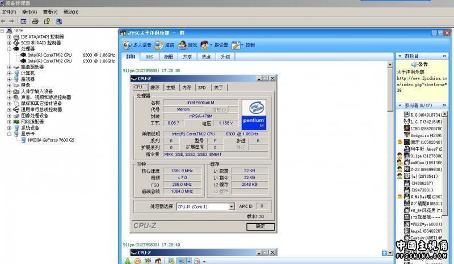Click chat scrollbar up arrow
This screenshot has height=264, width=454.
390,65
